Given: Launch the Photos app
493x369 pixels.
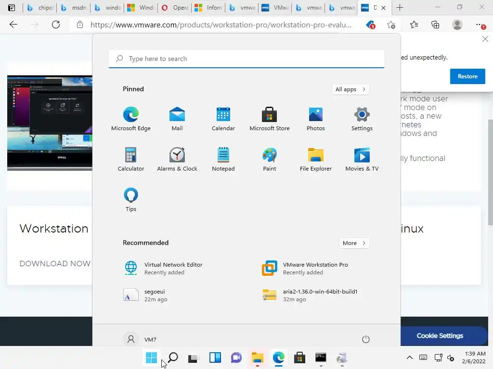Looking at the screenshot, I should tap(316, 119).
